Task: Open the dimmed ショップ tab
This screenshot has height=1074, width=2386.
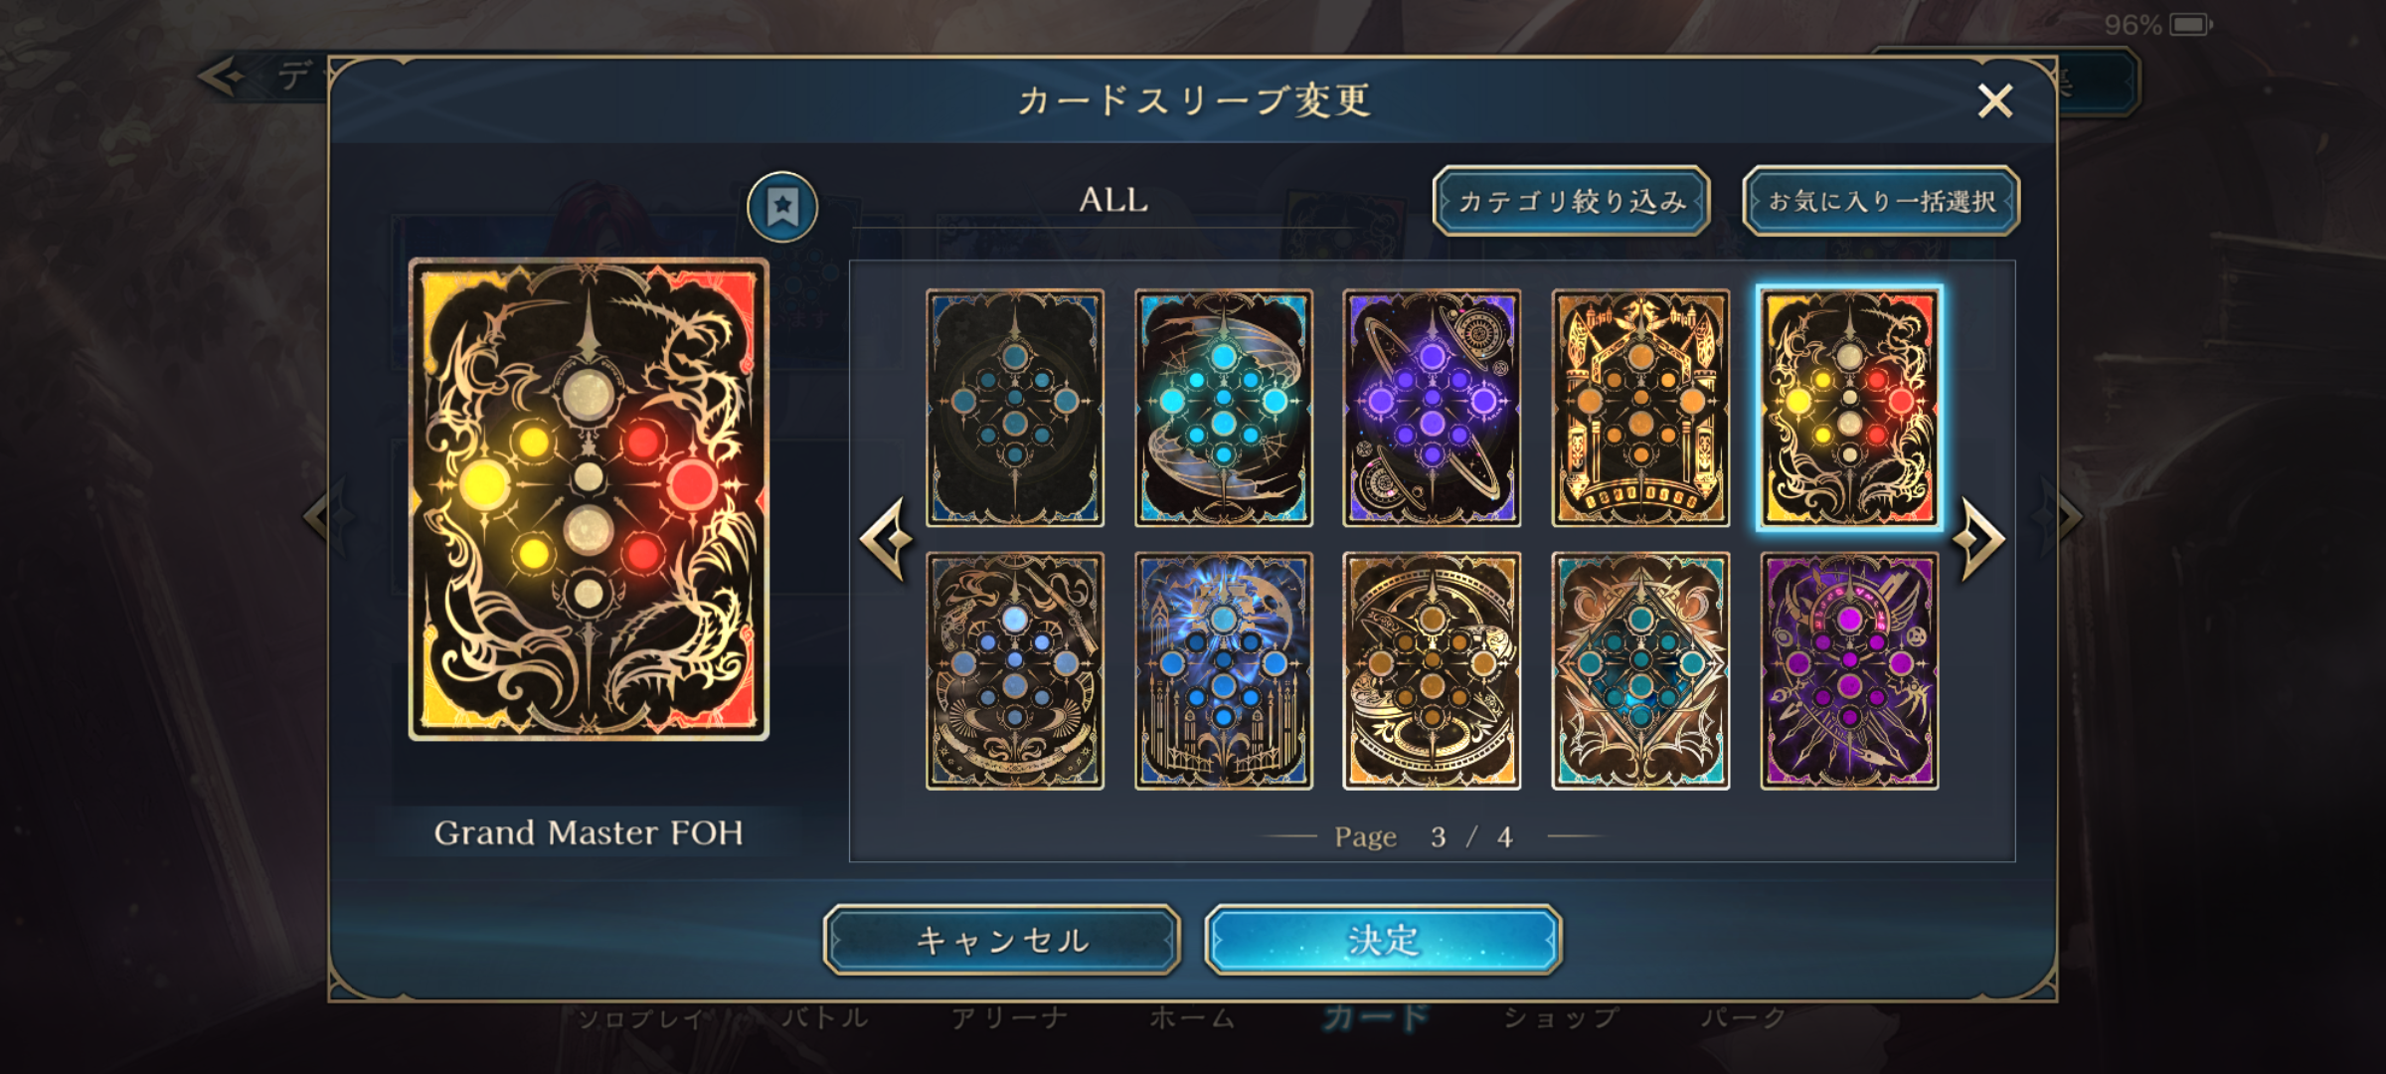Action: [1560, 1018]
